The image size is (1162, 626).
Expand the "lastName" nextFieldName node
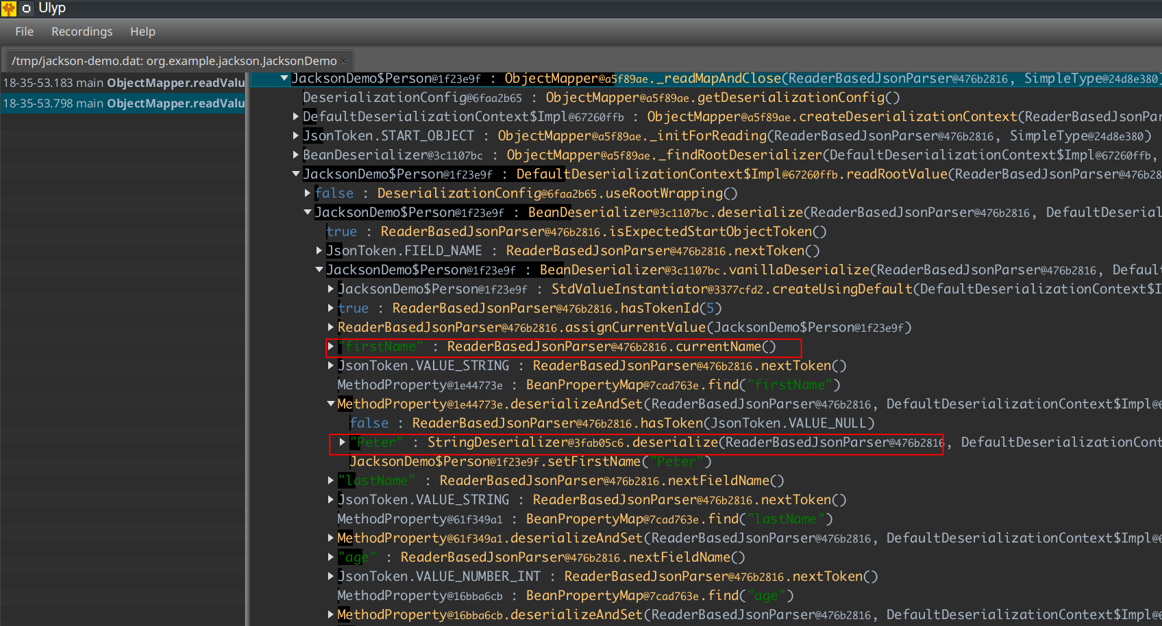pyautogui.click(x=331, y=481)
